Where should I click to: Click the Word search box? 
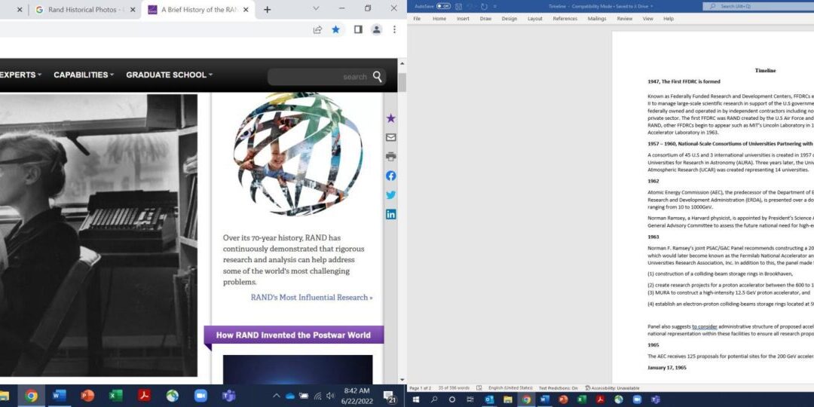[x=754, y=6]
